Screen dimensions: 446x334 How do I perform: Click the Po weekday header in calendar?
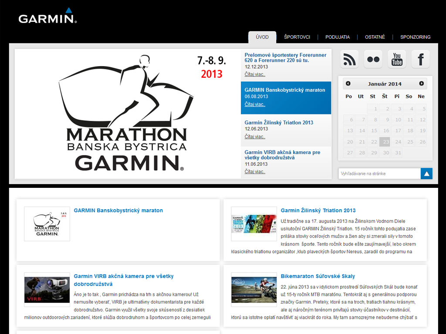[x=349, y=96]
